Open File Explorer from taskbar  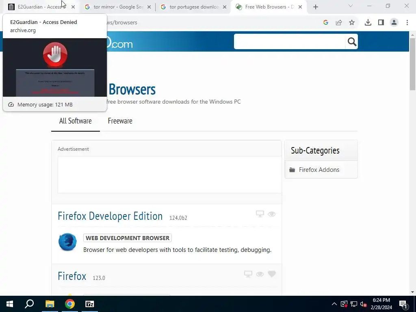click(50, 304)
